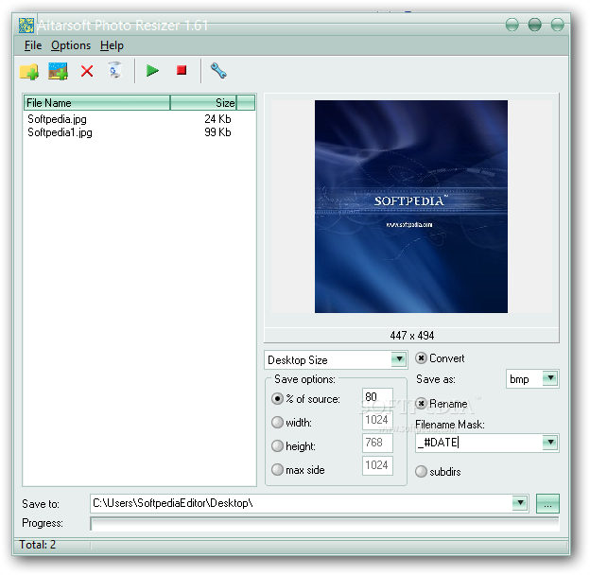This screenshot has height=575, width=590.
Task: Select the width radio button
Action: click(277, 422)
